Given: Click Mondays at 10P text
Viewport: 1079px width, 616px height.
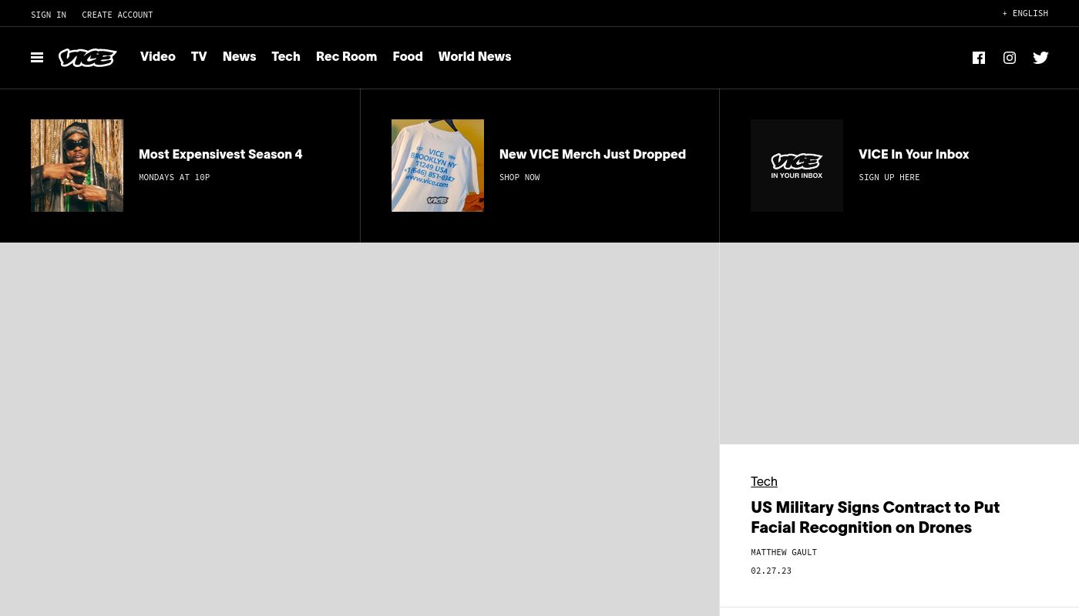Looking at the screenshot, I should 174,177.
